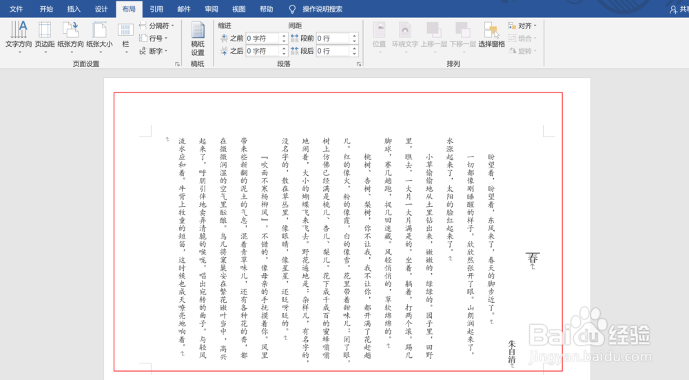Screen dimensions: 689x380
Task: Open the 断字 hyphenation dropdown
Action: [x=154, y=51]
